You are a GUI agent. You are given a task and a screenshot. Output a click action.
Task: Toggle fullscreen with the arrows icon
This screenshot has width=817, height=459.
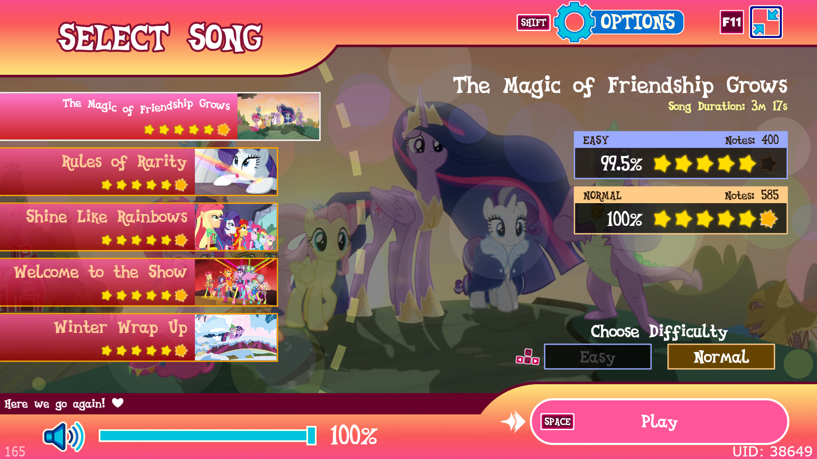coord(766,22)
